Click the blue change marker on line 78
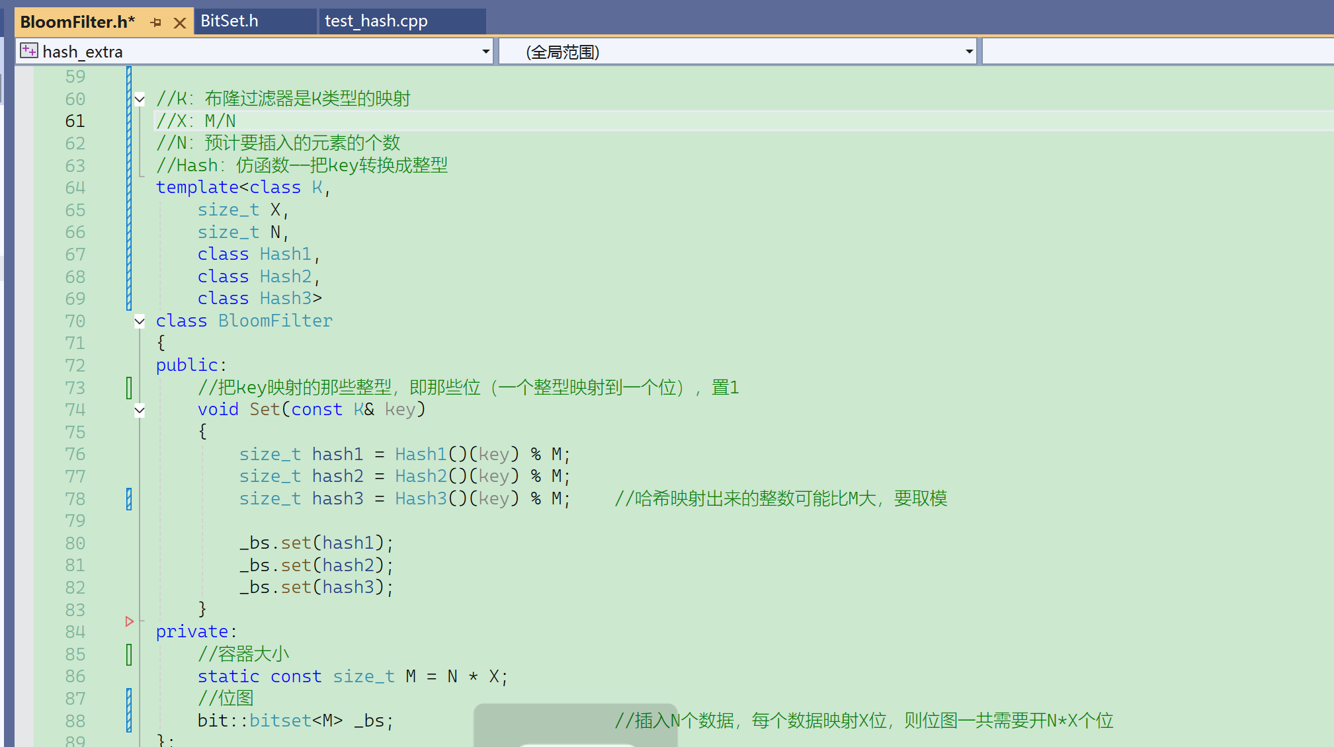 (129, 498)
